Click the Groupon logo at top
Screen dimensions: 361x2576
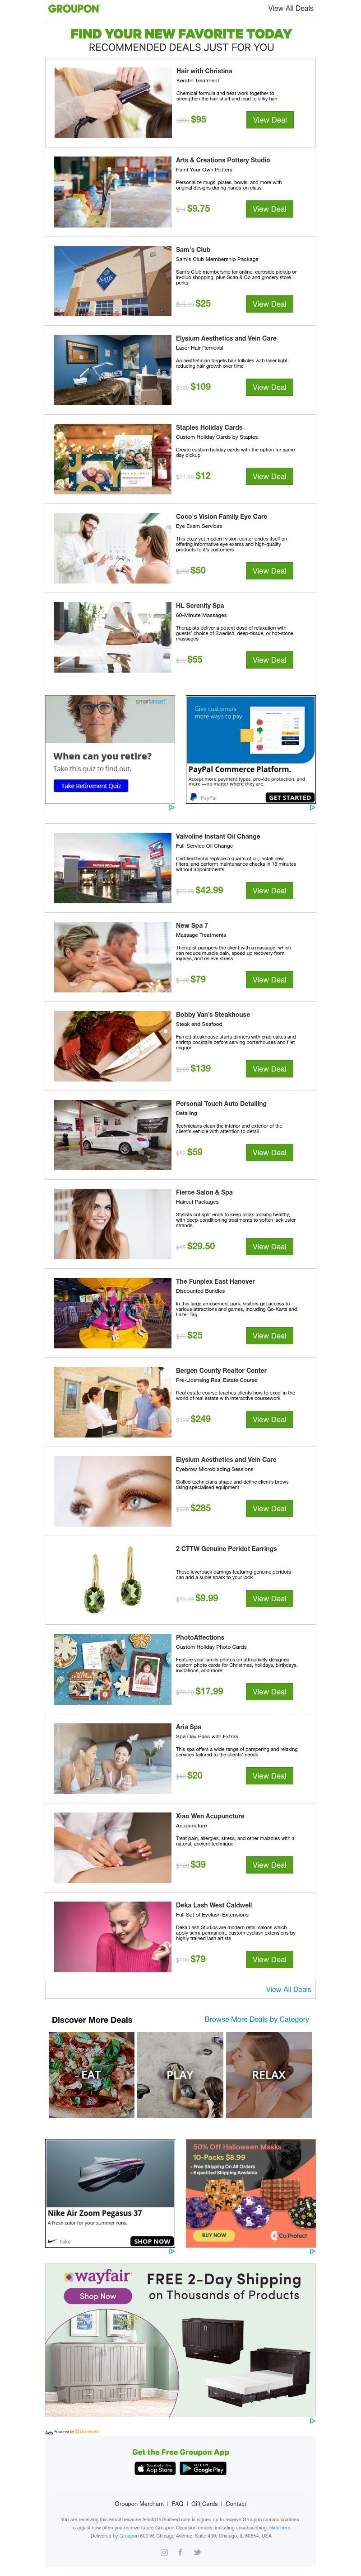pos(74,8)
